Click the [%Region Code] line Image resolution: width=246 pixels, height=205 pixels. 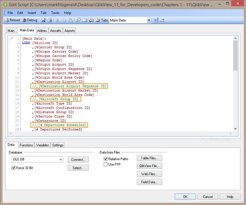coord(47,60)
